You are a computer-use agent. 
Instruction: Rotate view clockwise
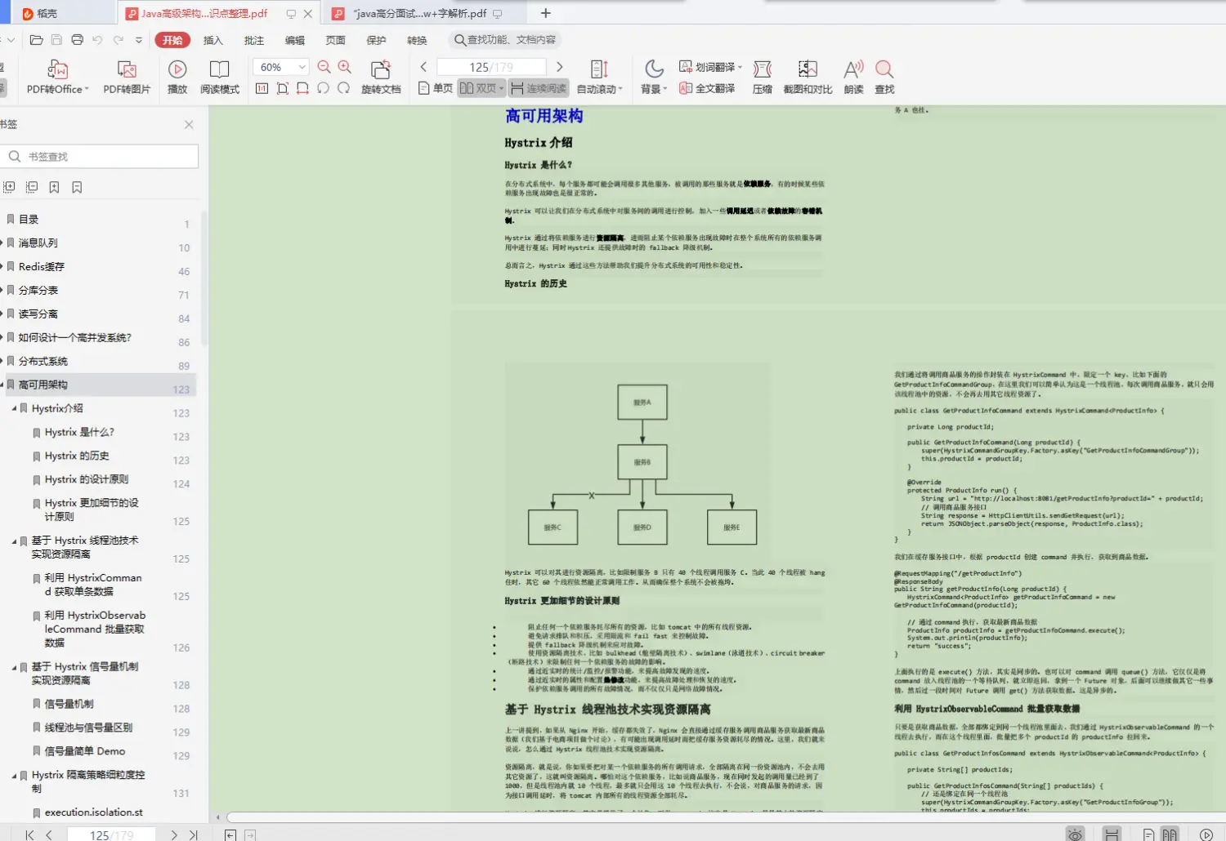point(344,88)
